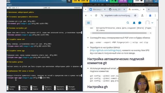Image resolution: width=165 pixels, height=93 pixels.
Task: Click the Выход shortcut in nano
Action: coord(10,89)
